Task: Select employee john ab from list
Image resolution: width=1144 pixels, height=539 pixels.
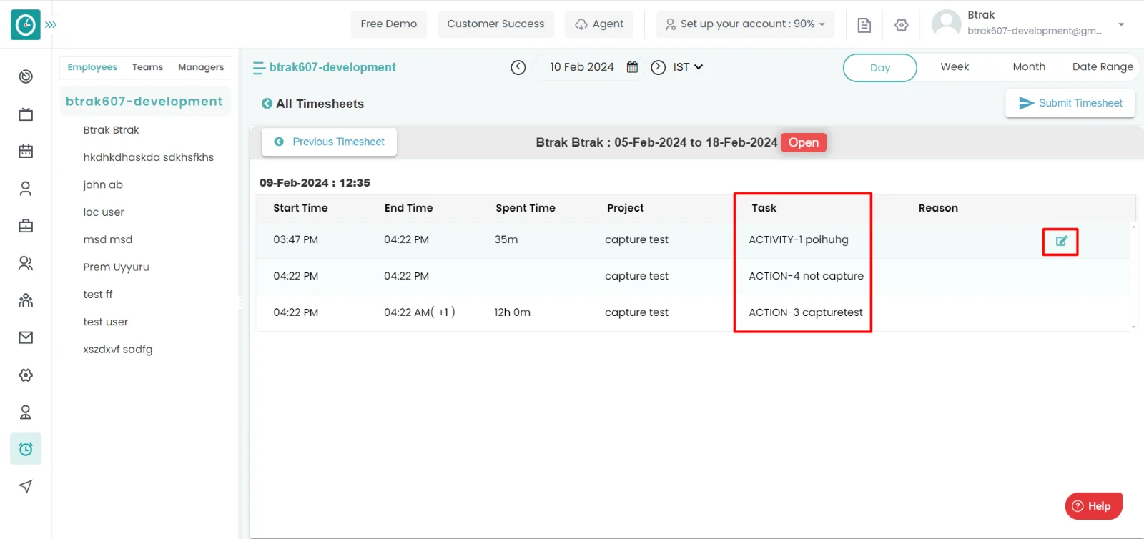Action: tap(103, 184)
